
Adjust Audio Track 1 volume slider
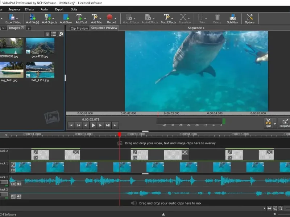pyautogui.click(x=4, y=182)
